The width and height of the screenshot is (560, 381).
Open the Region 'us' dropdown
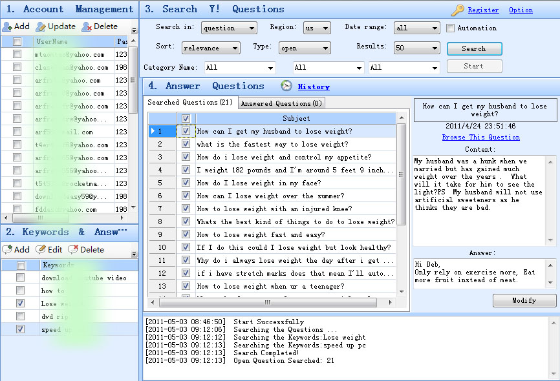[x=317, y=28]
